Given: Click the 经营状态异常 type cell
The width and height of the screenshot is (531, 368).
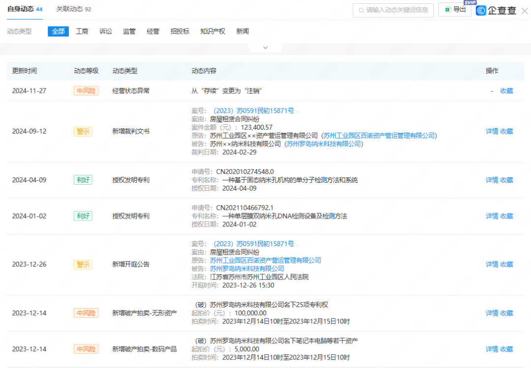Looking at the screenshot, I should pos(131,91).
